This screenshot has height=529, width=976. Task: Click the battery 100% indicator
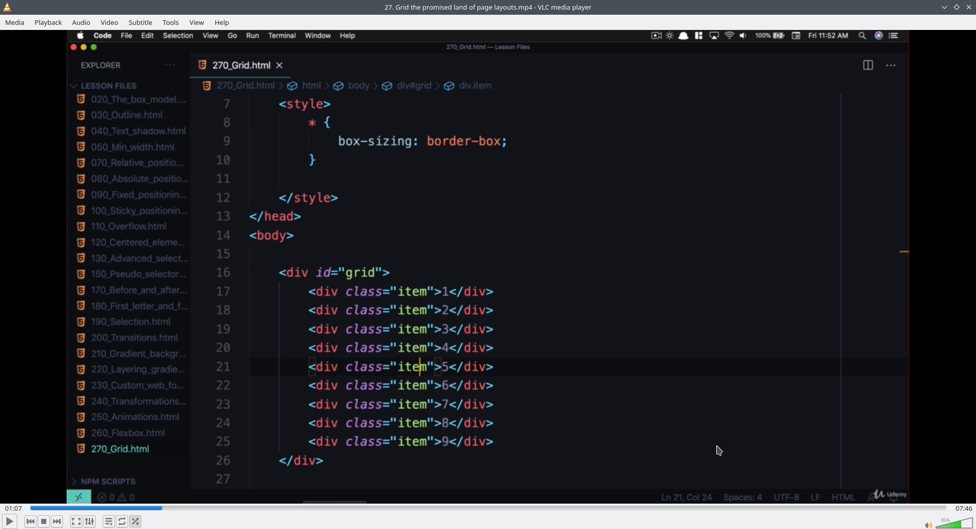(770, 36)
